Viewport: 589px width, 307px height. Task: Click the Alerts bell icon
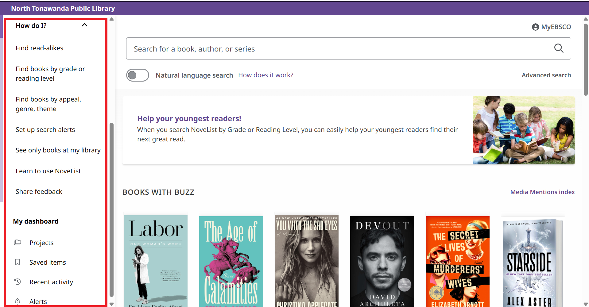[x=17, y=301]
